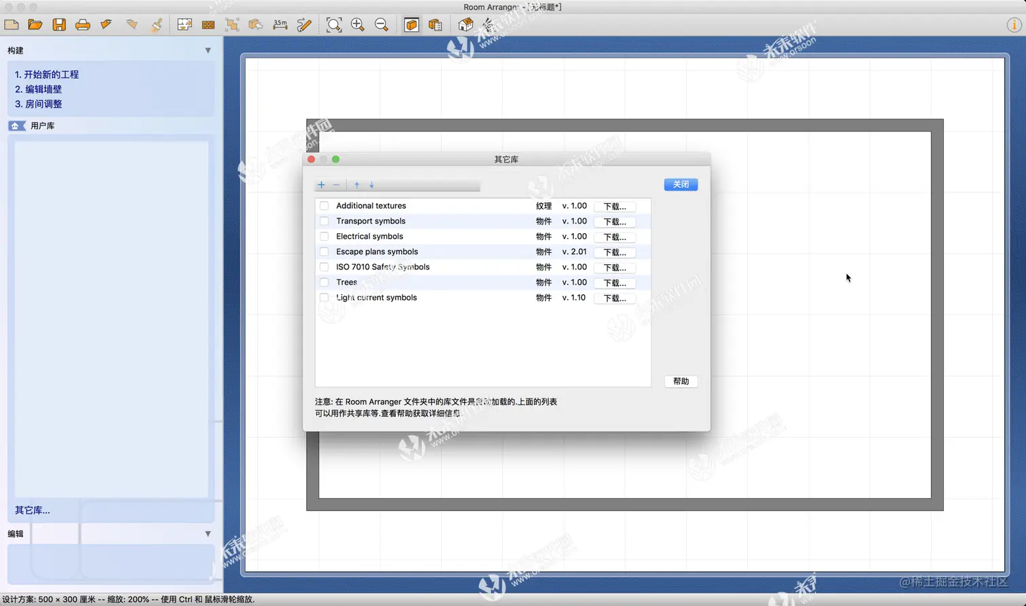This screenshot has width=1026, height=606.
Task: Select the Additional textures row text
Action: (371, 206)
